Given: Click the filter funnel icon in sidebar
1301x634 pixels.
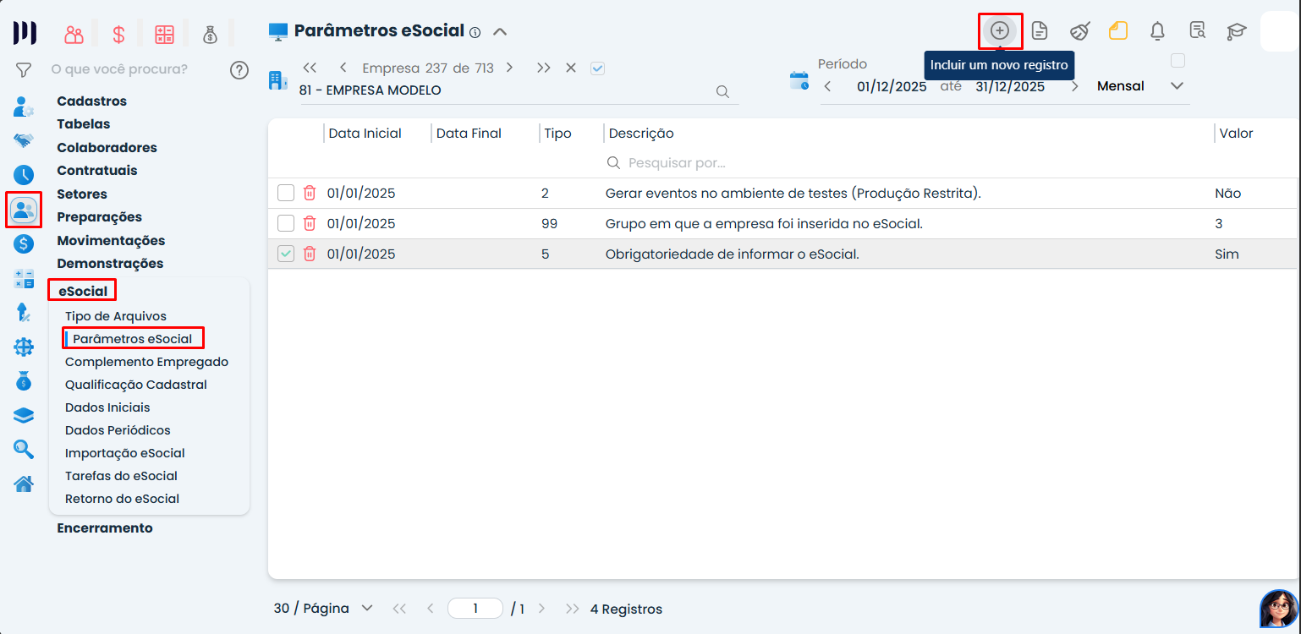Looking at the screenshot, I should (24, 69).
